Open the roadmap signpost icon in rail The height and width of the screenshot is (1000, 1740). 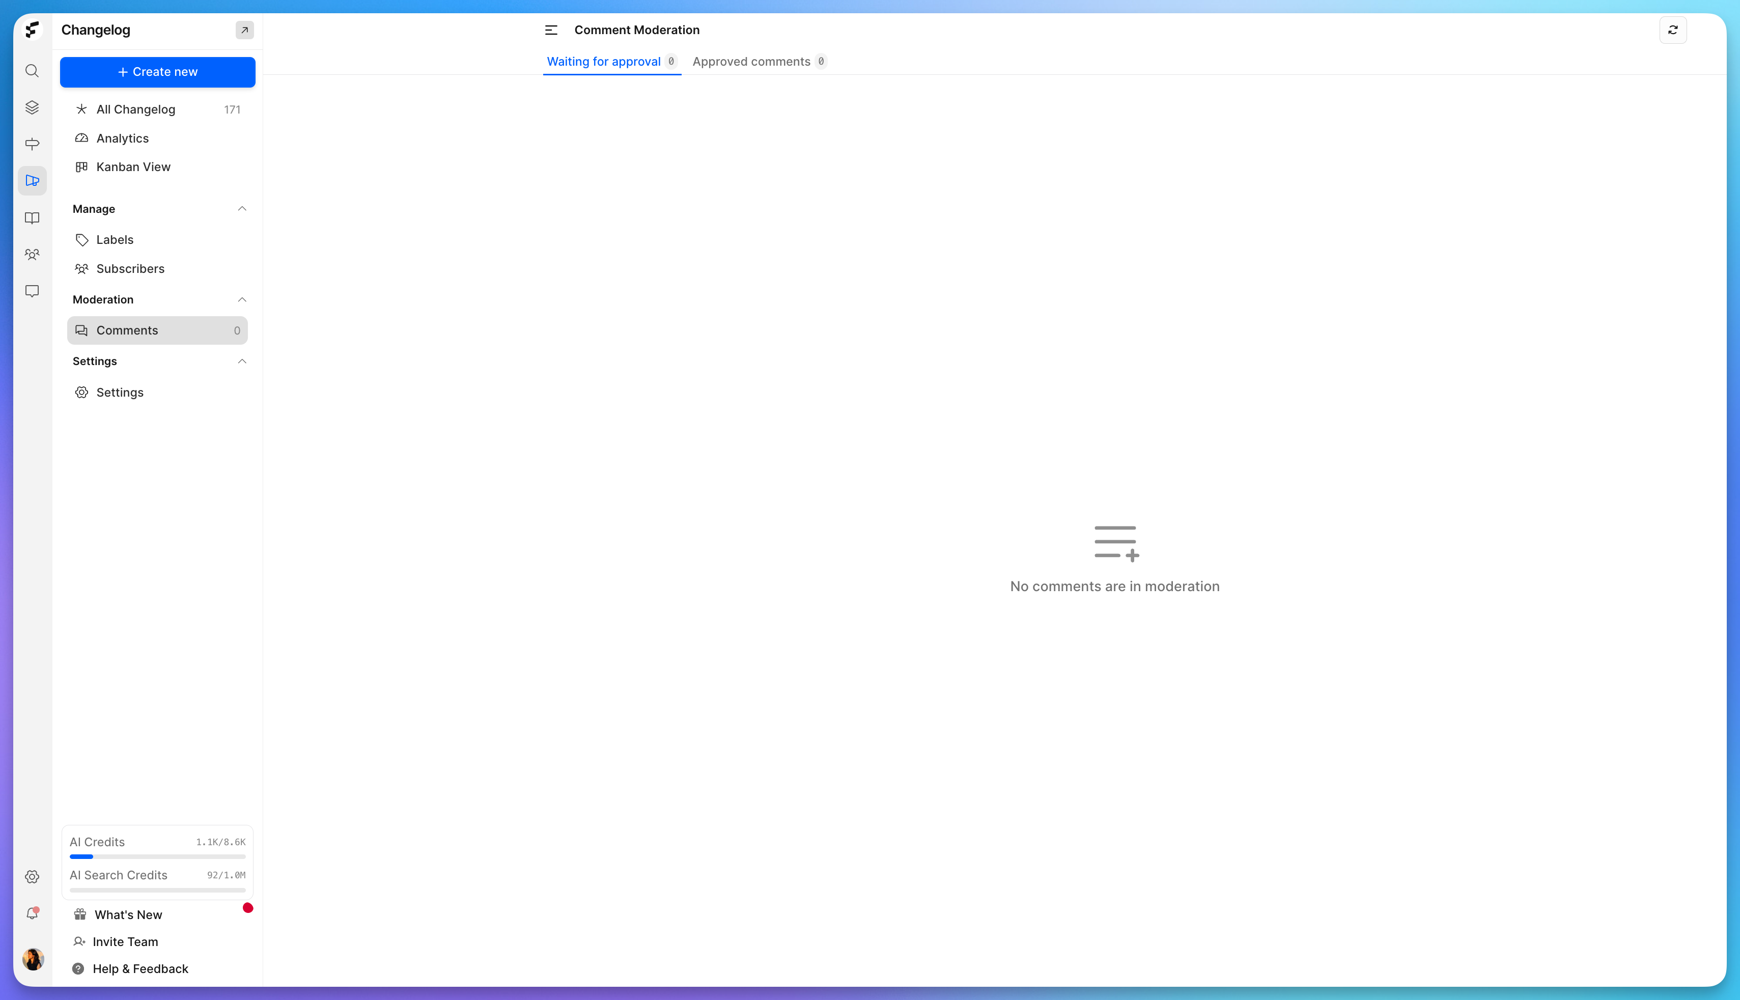click(32, 144)
